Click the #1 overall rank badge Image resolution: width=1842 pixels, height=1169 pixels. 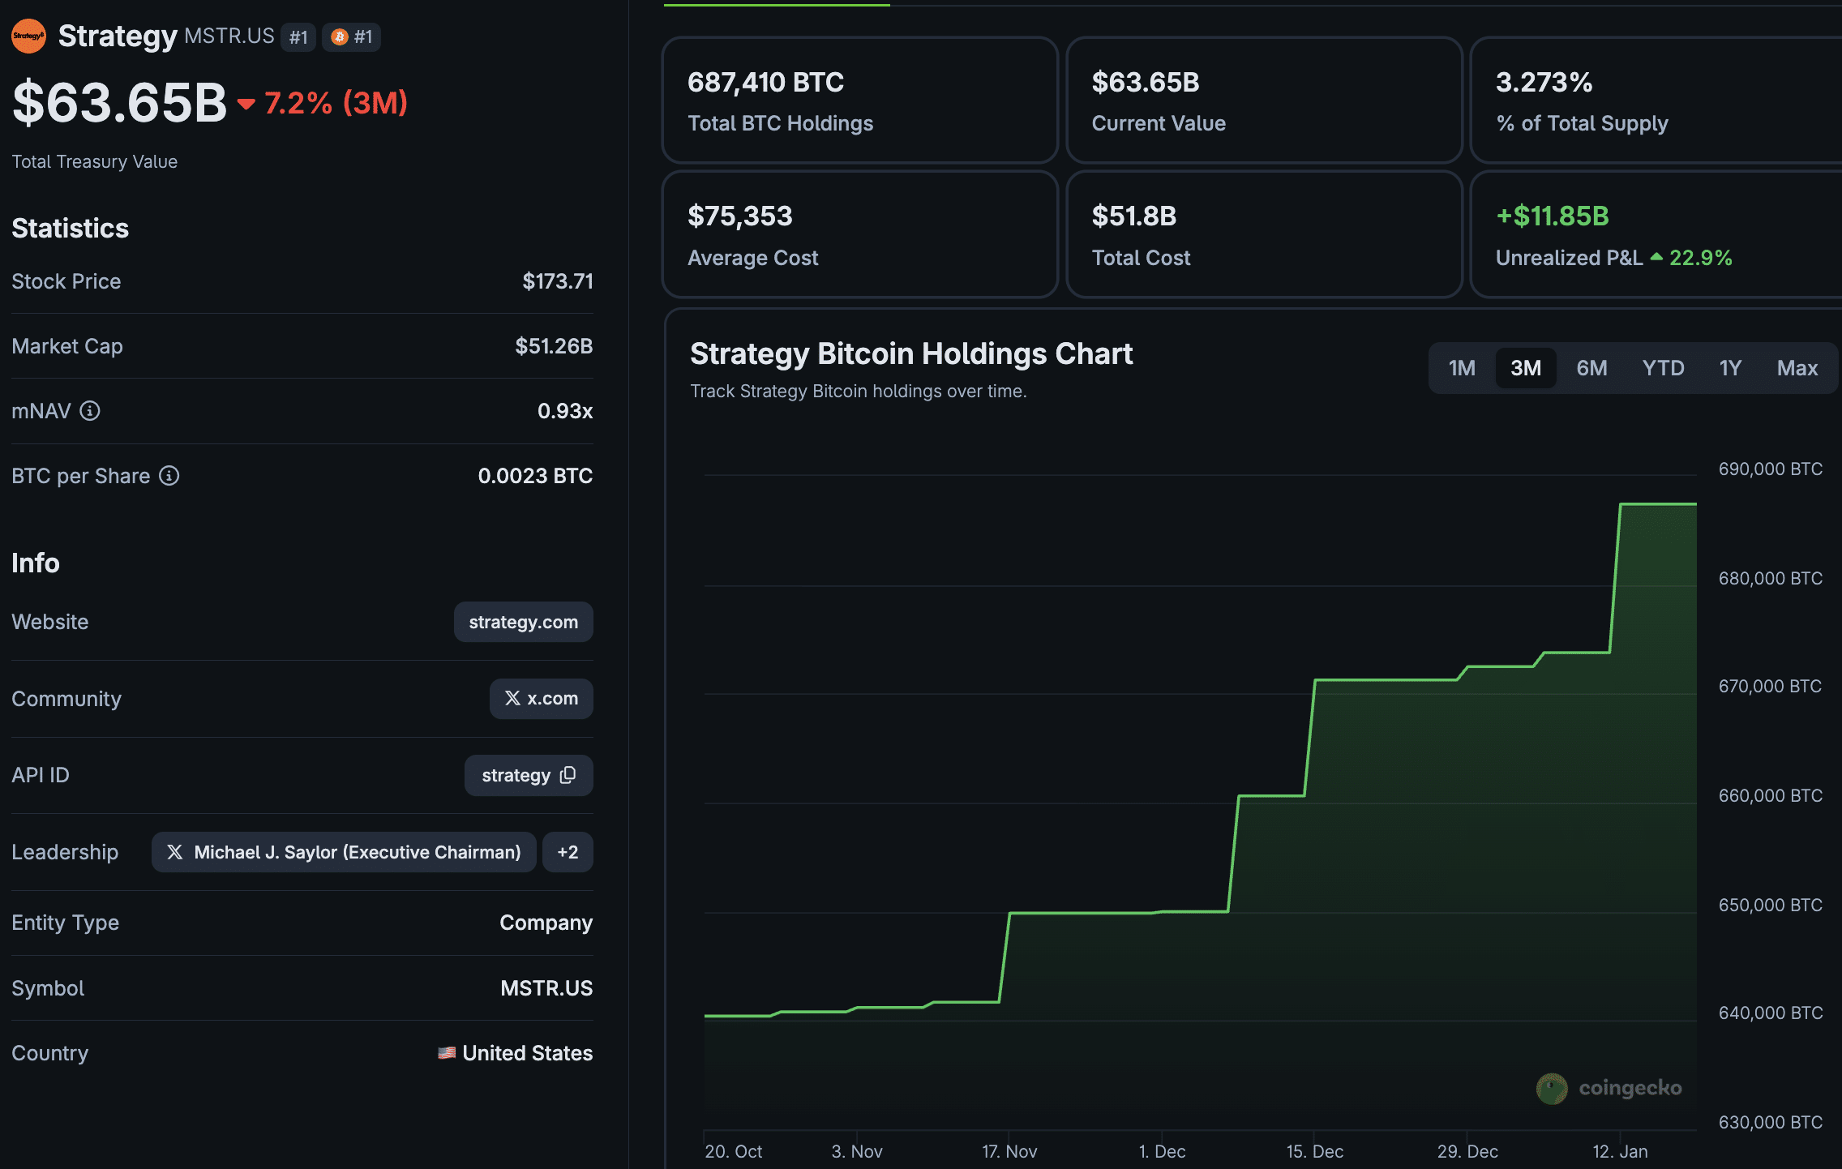pyautogui.click(x=298, y=36)
